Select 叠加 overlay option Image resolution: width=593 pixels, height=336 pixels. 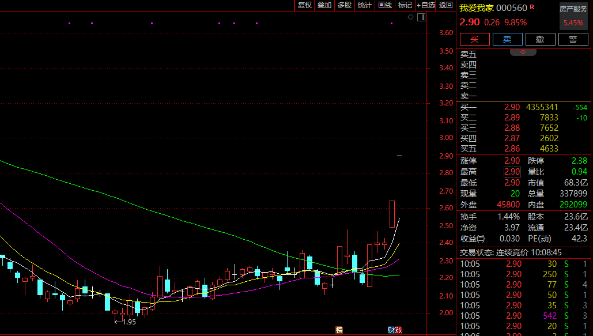tap(324, 5)
